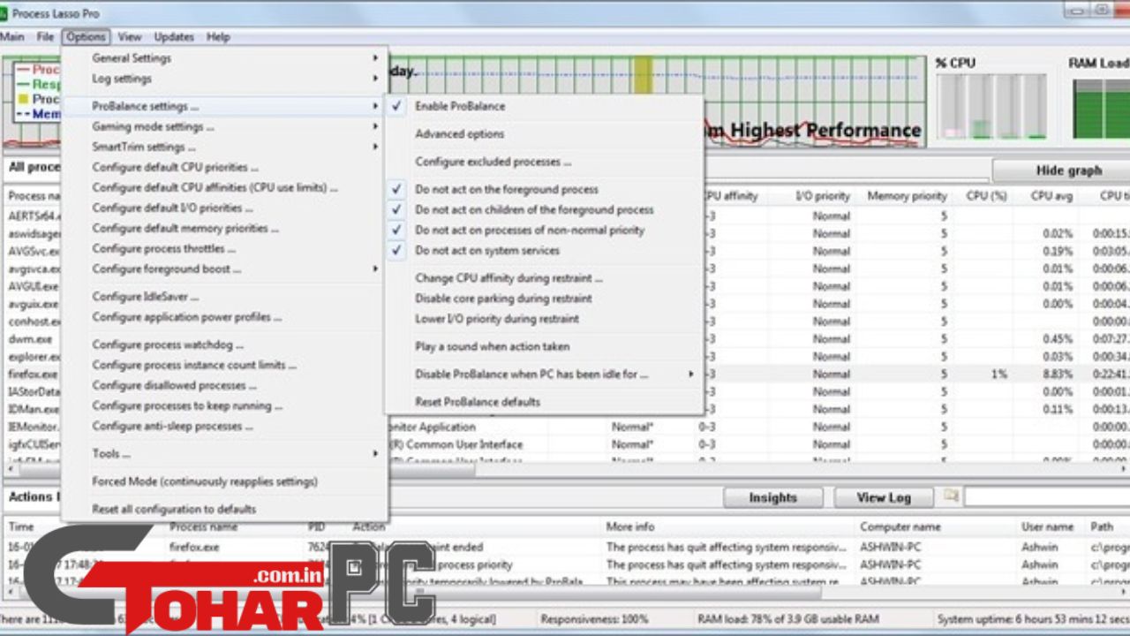This screenshot has height=636, width=1130.
Task: Click the View Log button
Action: [x=883, y=497]
